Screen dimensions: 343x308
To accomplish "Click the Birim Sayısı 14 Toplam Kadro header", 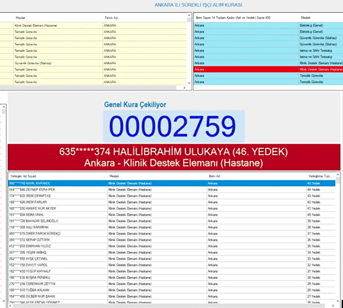I will (233, 18).
